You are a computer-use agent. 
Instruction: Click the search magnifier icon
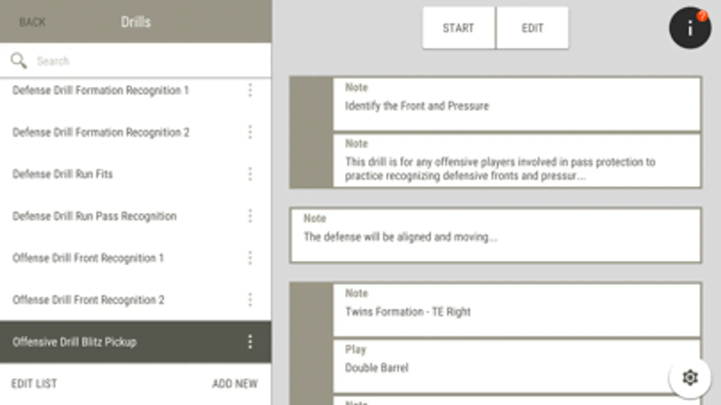tap(18, 60)
